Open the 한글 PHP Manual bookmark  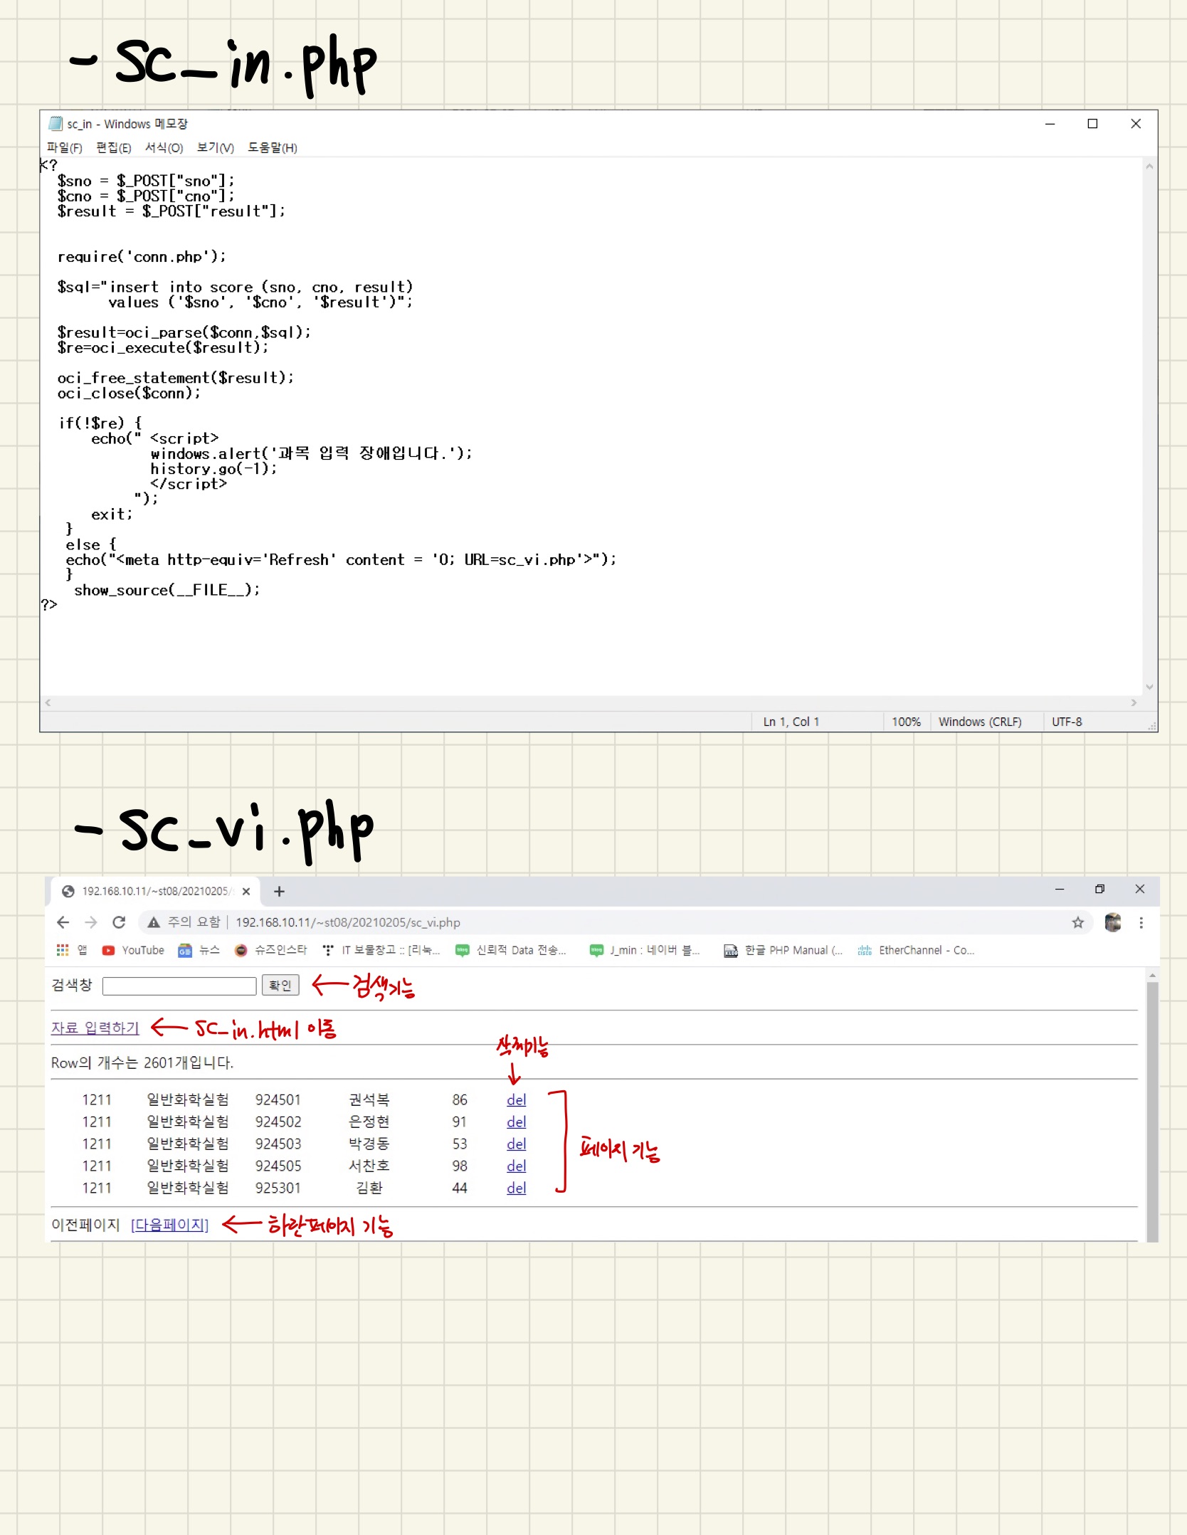(x=783, y=950)
